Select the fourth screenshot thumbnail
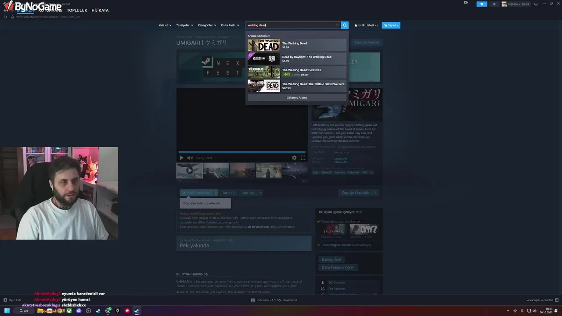This screenshot has width=562, height=316. click(x=269, y=171)
